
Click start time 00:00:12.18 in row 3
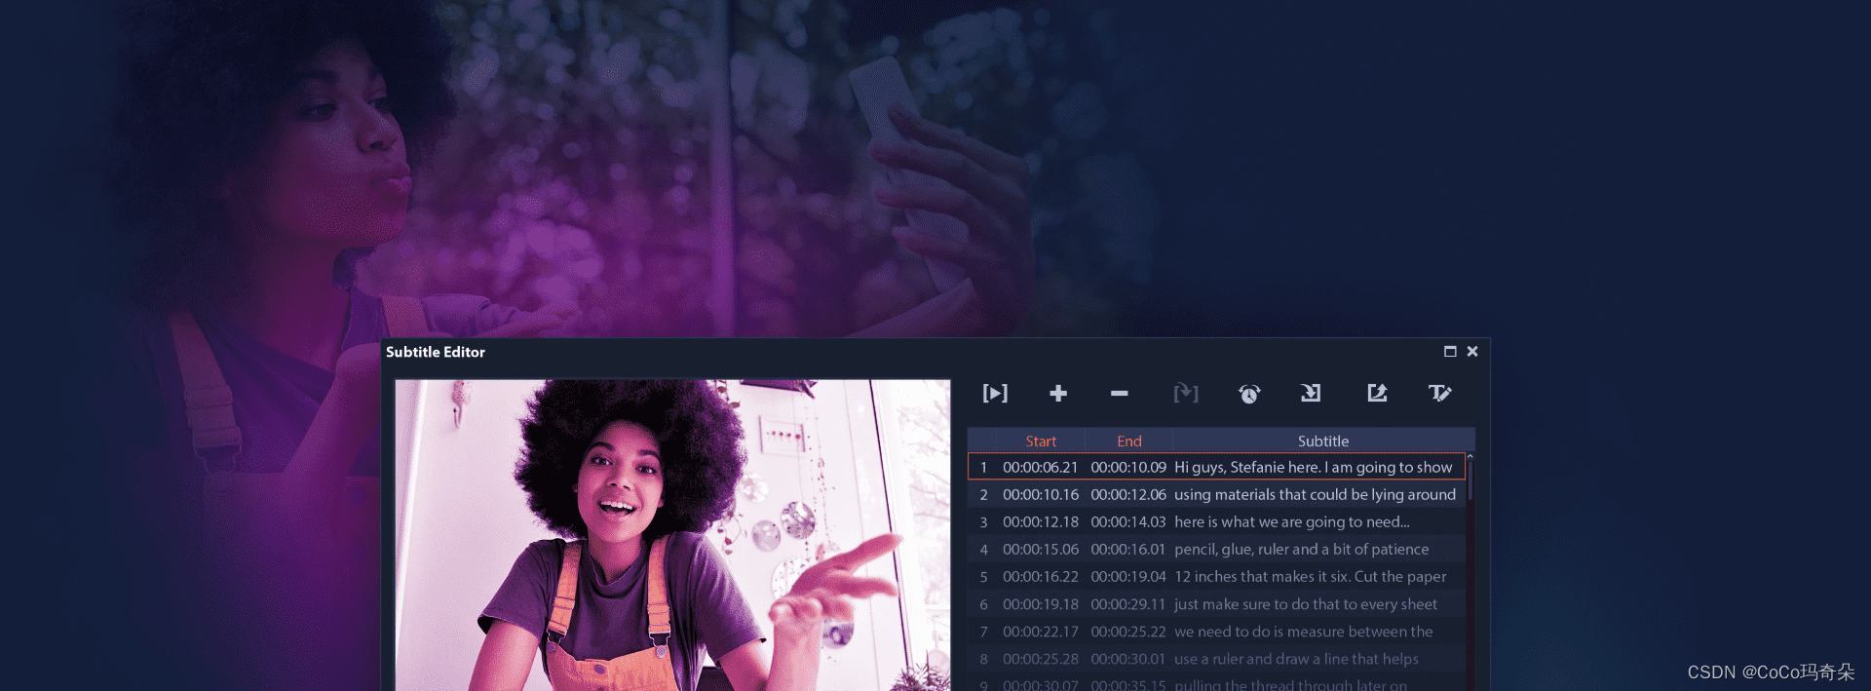tap(1040, 522)
